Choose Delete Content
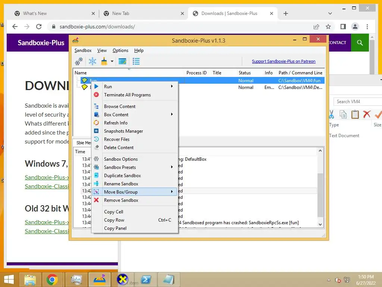 tap(119, 147)
